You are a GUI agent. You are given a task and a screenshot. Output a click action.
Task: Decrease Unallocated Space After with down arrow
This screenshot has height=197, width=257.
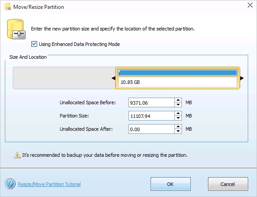pos(178,131)
